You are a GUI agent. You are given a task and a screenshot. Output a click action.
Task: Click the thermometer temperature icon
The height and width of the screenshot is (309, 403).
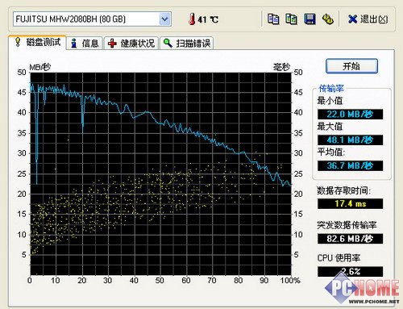coord(192,19)
